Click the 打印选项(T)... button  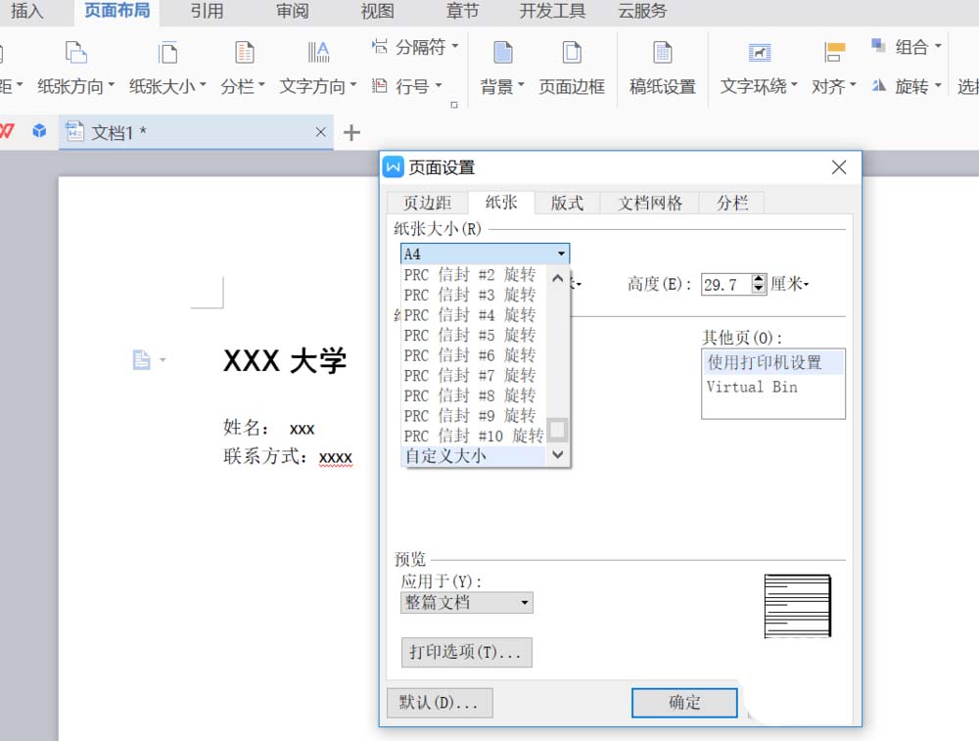tap(466, 652)
